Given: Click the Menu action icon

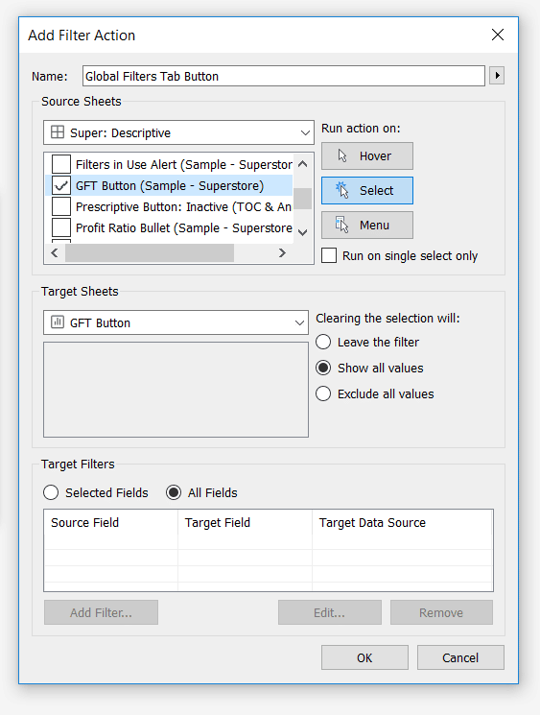Looking at the screenshot, I should 341,225.
